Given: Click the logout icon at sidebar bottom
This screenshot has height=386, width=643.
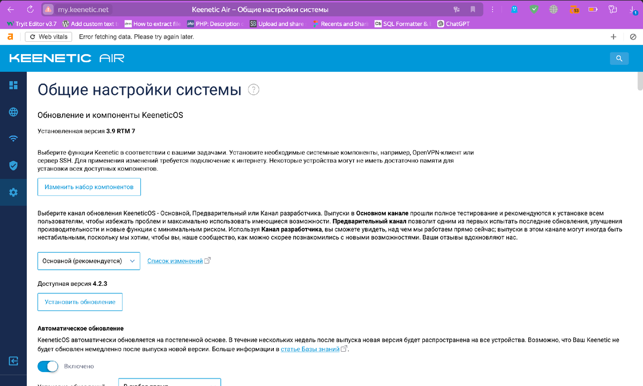Looking at the screenshot, I should click(13, 360).
